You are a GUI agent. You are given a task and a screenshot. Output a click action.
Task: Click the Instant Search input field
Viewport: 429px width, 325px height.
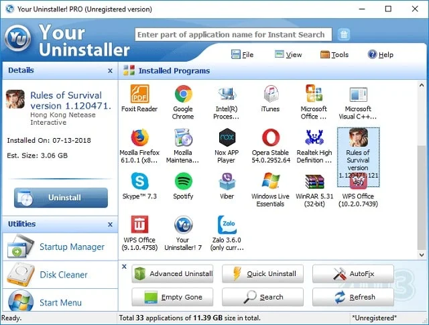[x=233, y=34]
